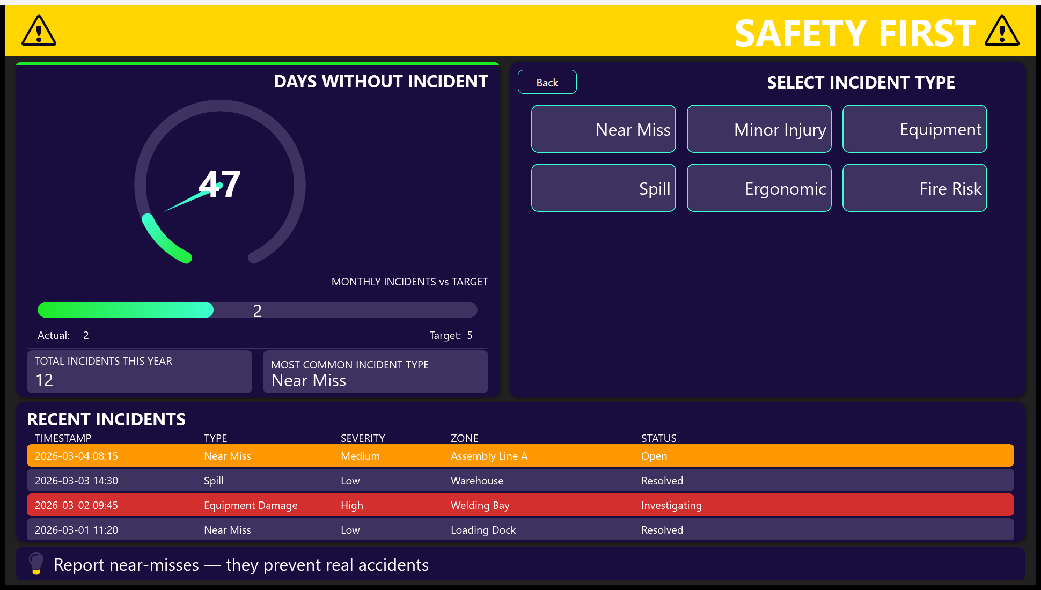Screen dimensions: 1041x590
Task: Click the resolved Spill incident from Warehouse
Action: pos(519,480)
